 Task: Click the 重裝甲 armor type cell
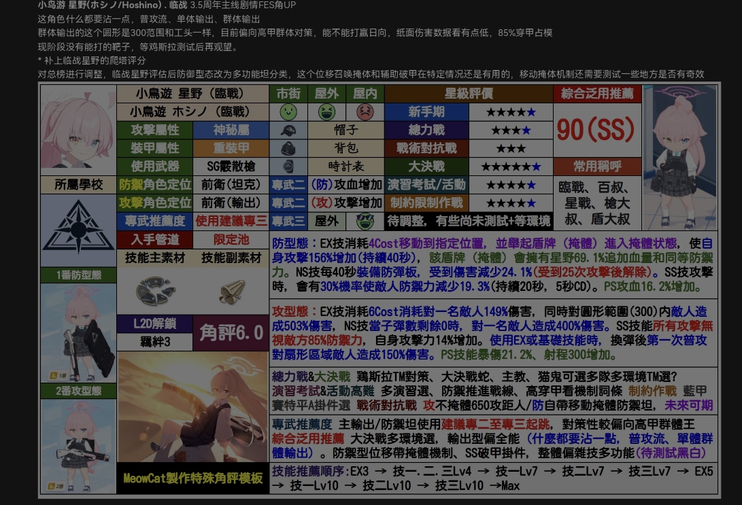[231, 148]
